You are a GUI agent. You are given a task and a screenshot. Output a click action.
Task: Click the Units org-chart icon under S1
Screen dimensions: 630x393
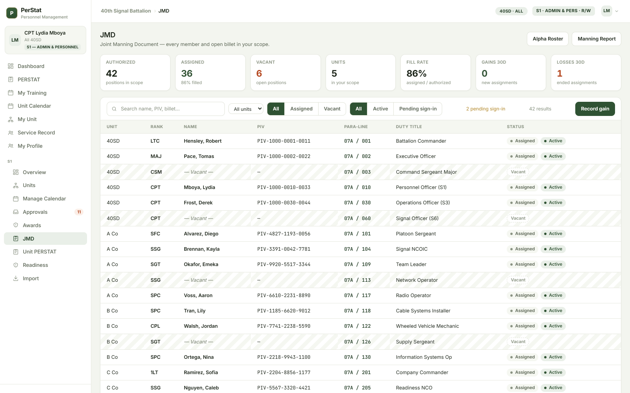[x=16, y=185]
